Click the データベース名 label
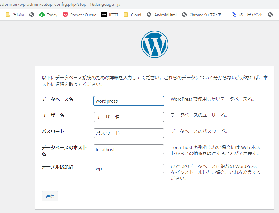279x213 pixels. (x=57, y=99)
